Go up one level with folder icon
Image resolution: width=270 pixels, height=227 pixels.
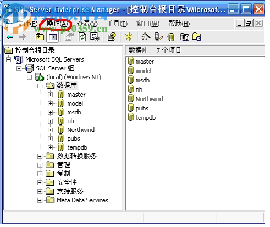pos(40,37)
